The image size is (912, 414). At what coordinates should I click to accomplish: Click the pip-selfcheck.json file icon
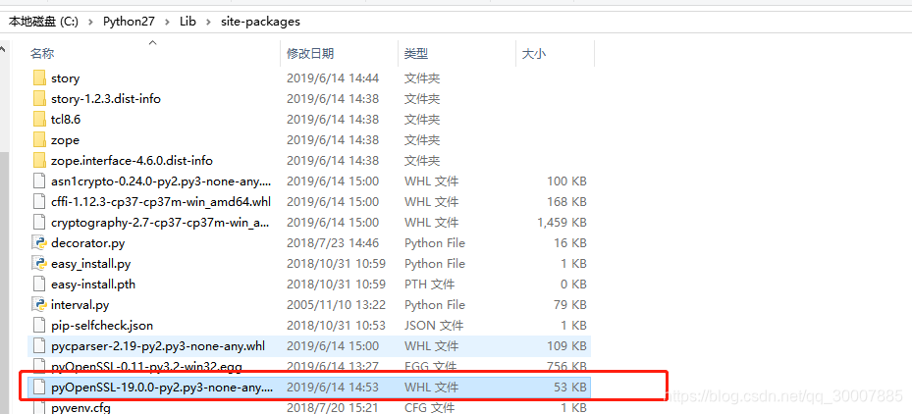coord(39,326)
